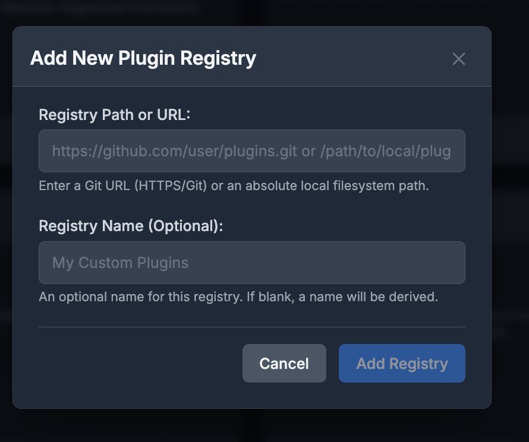
Task: Click the divider line above the buttons
Action: pos(252,326)
